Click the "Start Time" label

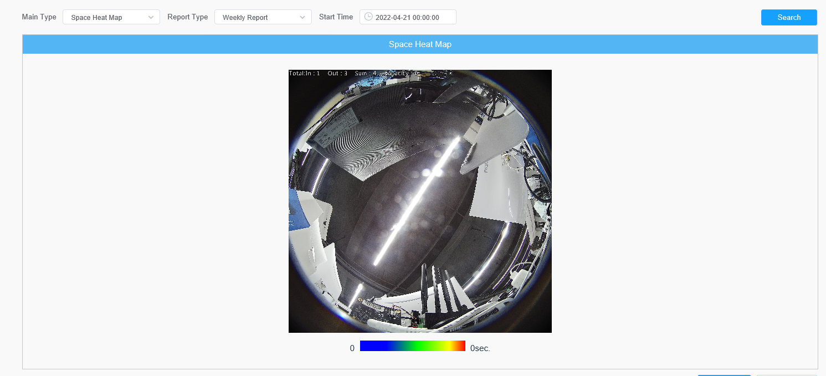(x=336, y=17)
